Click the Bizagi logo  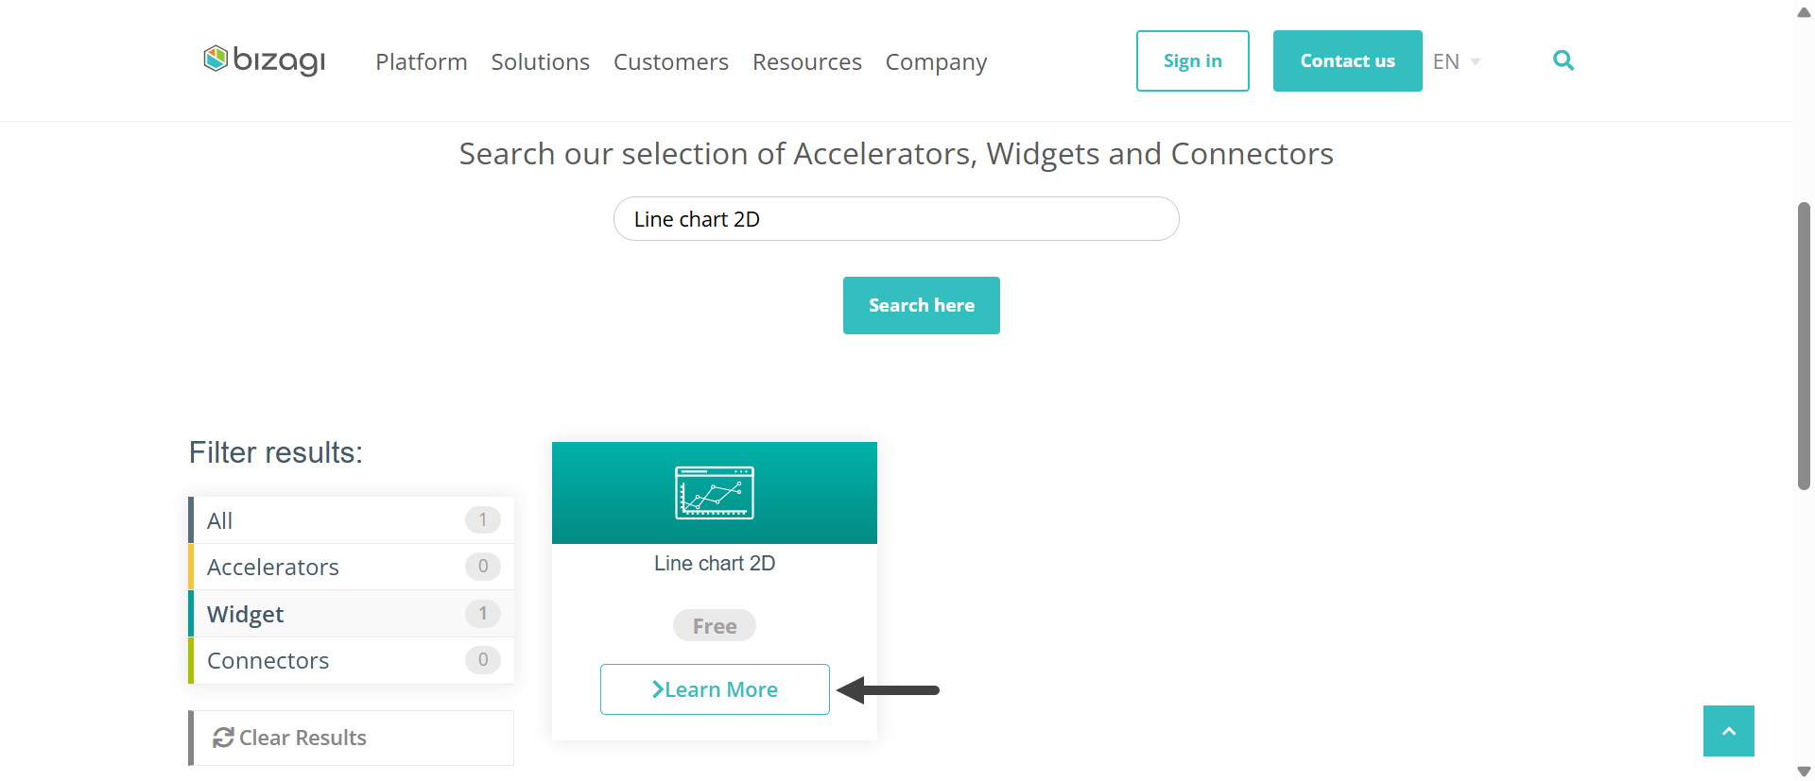tap(265, 60)
